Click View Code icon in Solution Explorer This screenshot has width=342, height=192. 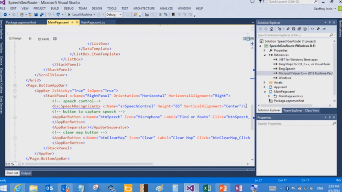click(x=313, y=29)
